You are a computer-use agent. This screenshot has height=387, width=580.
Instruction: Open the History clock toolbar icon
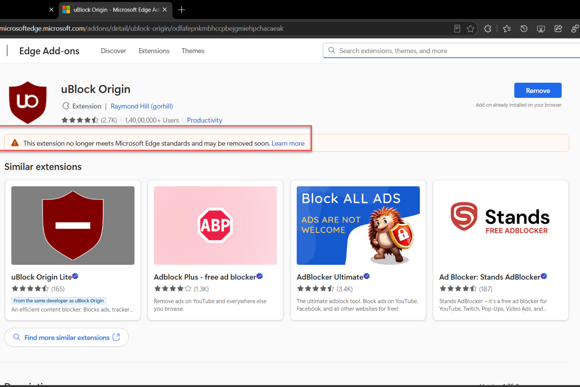coord(524,29)
